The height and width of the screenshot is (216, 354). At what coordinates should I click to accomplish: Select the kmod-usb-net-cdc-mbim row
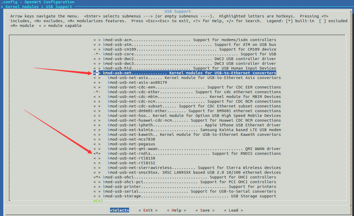pyautogui.click(x=187, y=97)
